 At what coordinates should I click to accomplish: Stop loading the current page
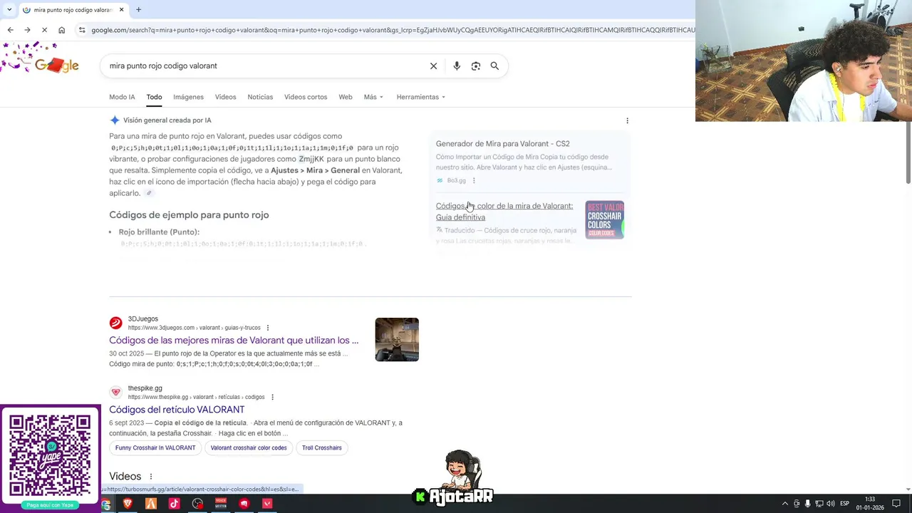coord(44,30)
